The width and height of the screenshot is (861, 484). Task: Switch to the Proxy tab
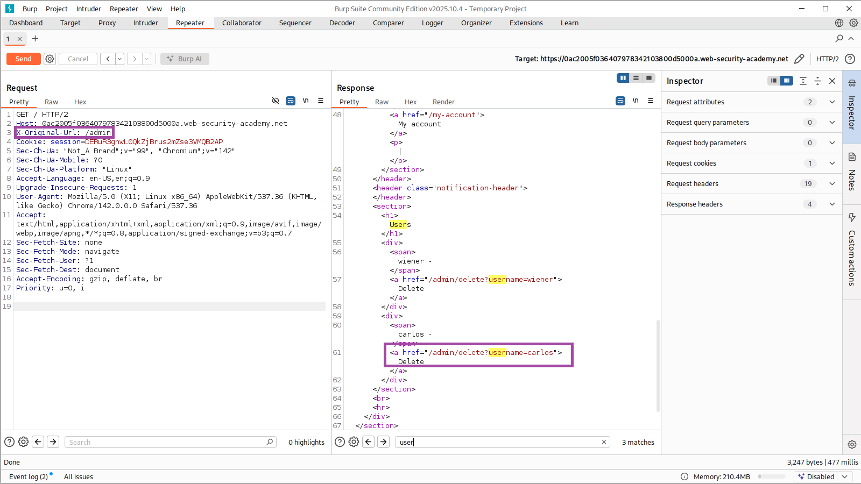[107, 23]
